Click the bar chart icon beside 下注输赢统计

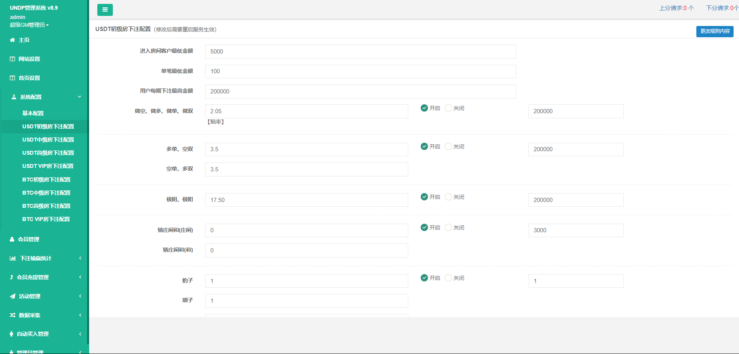[13, 258]
